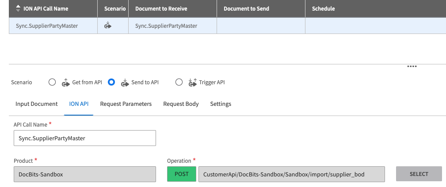Open the Request Parameters tab
Screen dimensions: 446x187
[x=126, y=104]
